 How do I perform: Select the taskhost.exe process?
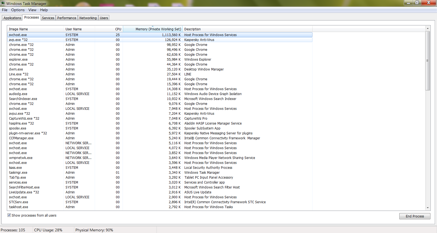(x=160, y=207)
